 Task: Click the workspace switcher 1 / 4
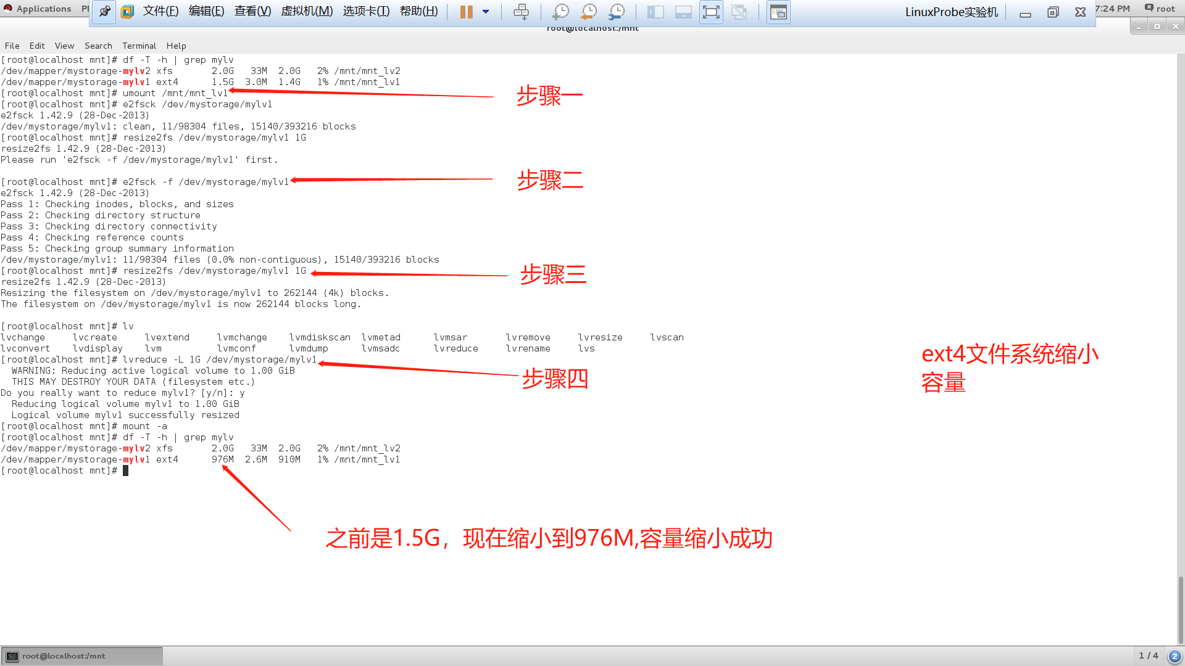click(x=1149, y=656)
